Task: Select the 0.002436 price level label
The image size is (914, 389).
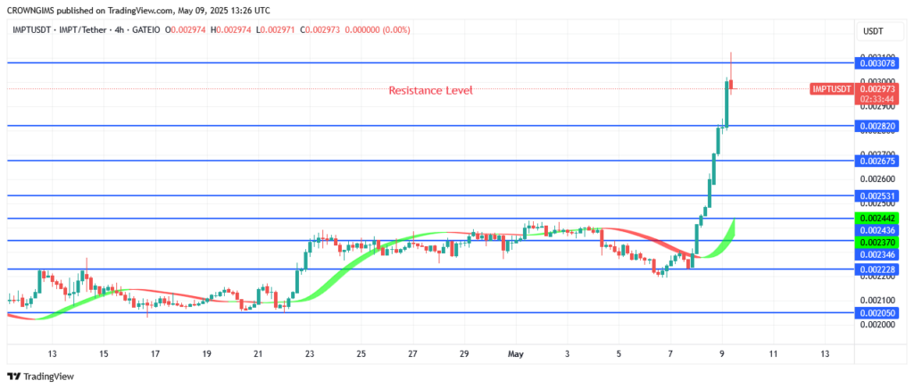Action: [x=877, y=230]
